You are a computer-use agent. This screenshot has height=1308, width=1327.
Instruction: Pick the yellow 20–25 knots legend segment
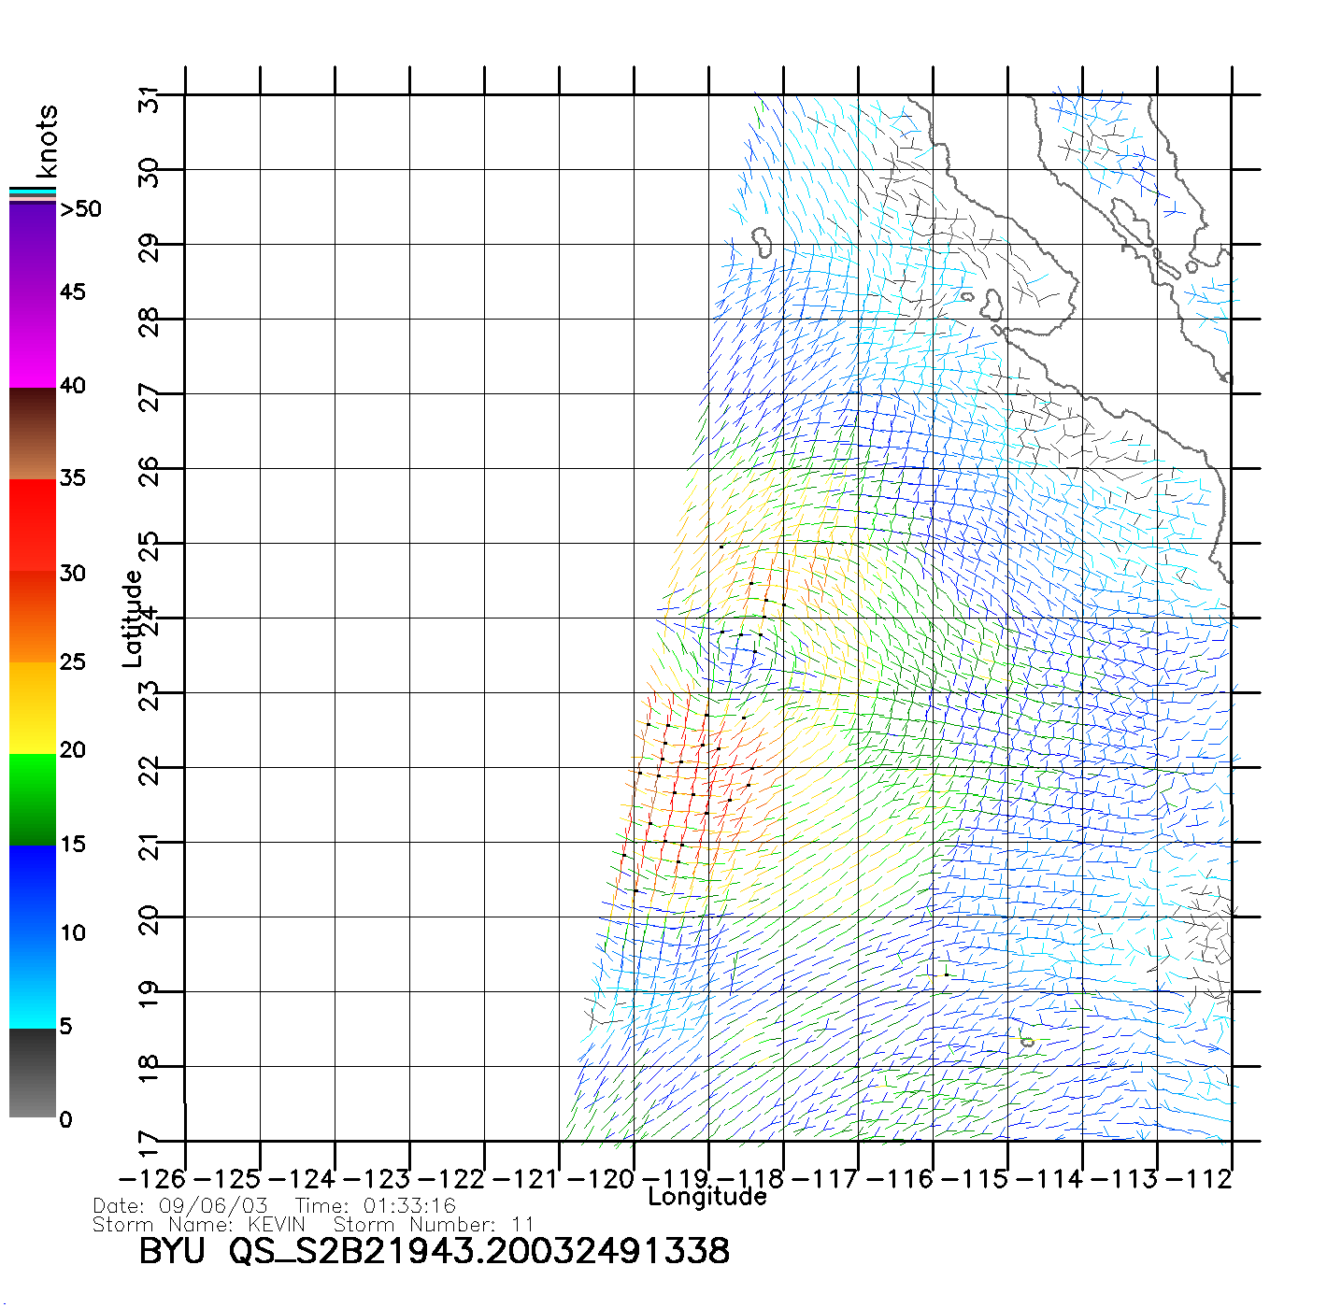(x=33, y=707)
